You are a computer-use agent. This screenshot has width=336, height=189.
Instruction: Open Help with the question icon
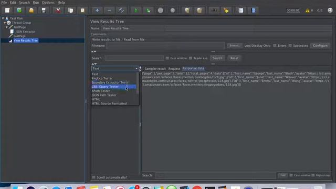tap(253, 10)
